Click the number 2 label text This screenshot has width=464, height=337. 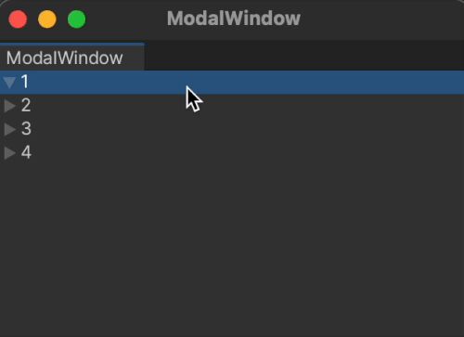[26, 105]
